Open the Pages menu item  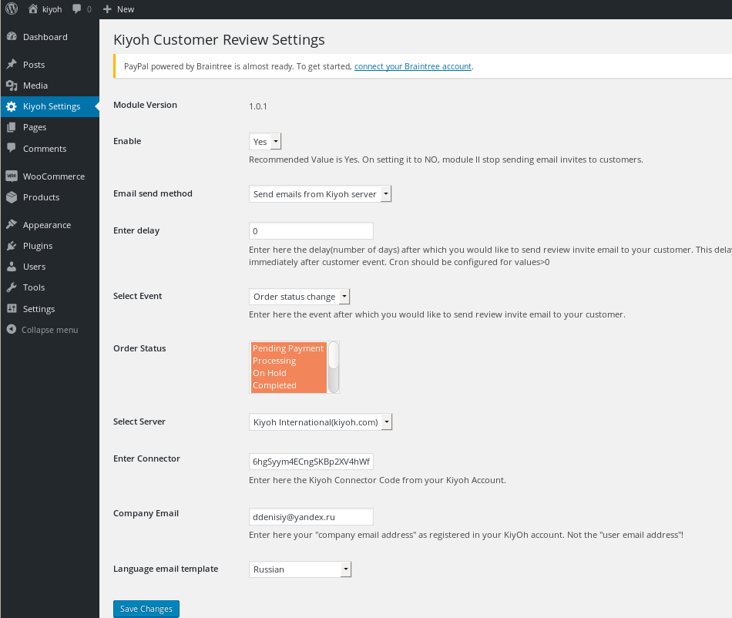click(x=50, y=127)
